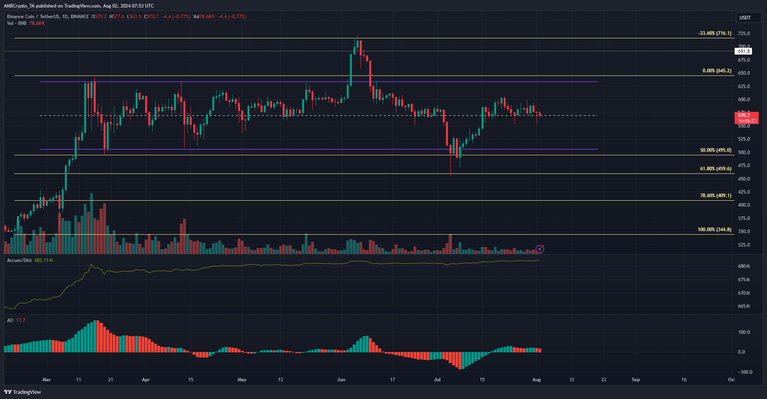Click the 725.0 price axis label
This screenshot has height=399, width=767.
[x=744, y=34]
